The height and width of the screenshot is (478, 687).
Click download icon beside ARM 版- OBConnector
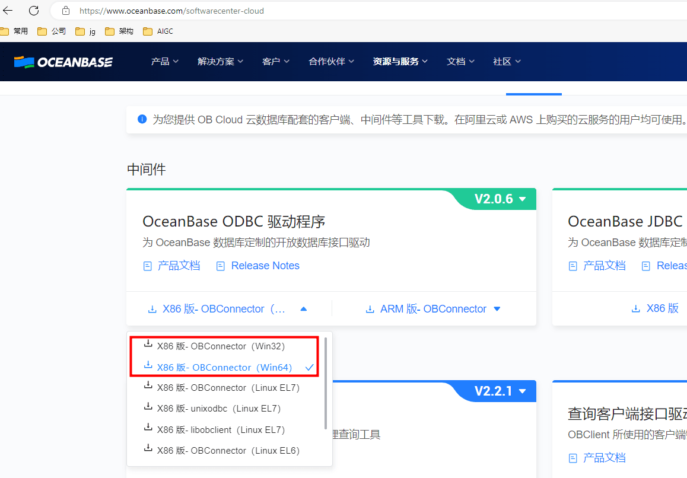click(x=370, y=310)
